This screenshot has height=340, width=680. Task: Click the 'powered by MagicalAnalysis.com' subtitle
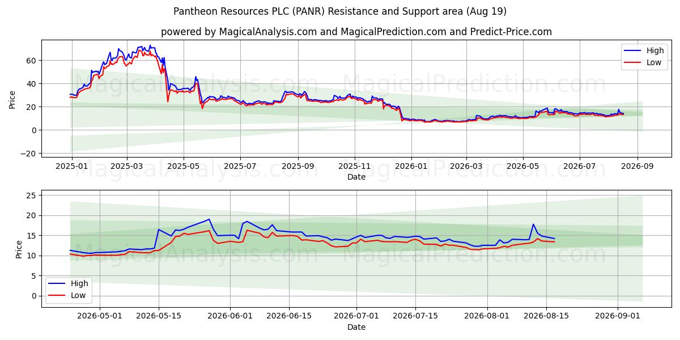356,32
